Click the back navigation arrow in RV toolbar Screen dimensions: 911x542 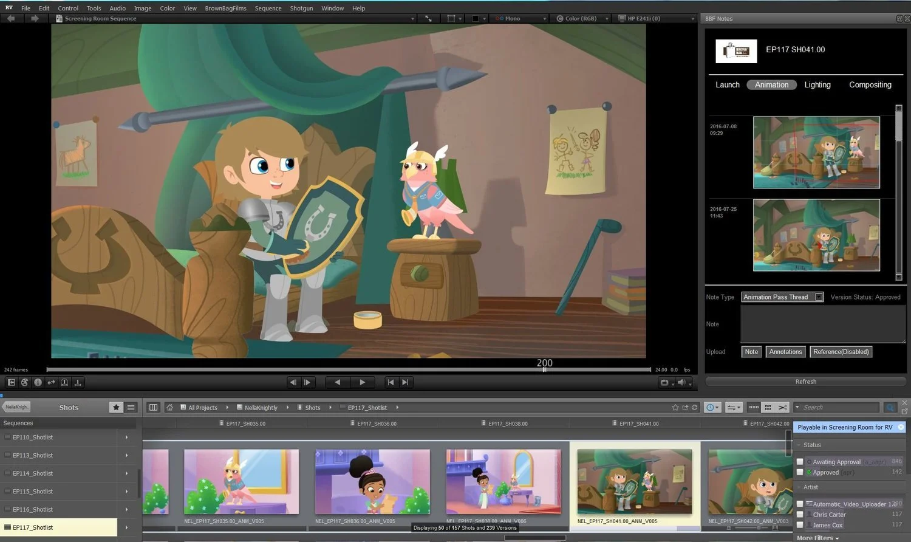[11, 19]
